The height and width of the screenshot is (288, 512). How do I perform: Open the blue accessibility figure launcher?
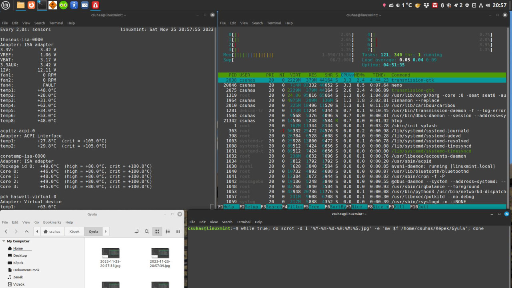[x=74, y=5]
